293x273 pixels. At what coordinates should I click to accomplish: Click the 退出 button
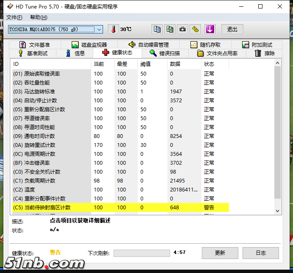232,29
